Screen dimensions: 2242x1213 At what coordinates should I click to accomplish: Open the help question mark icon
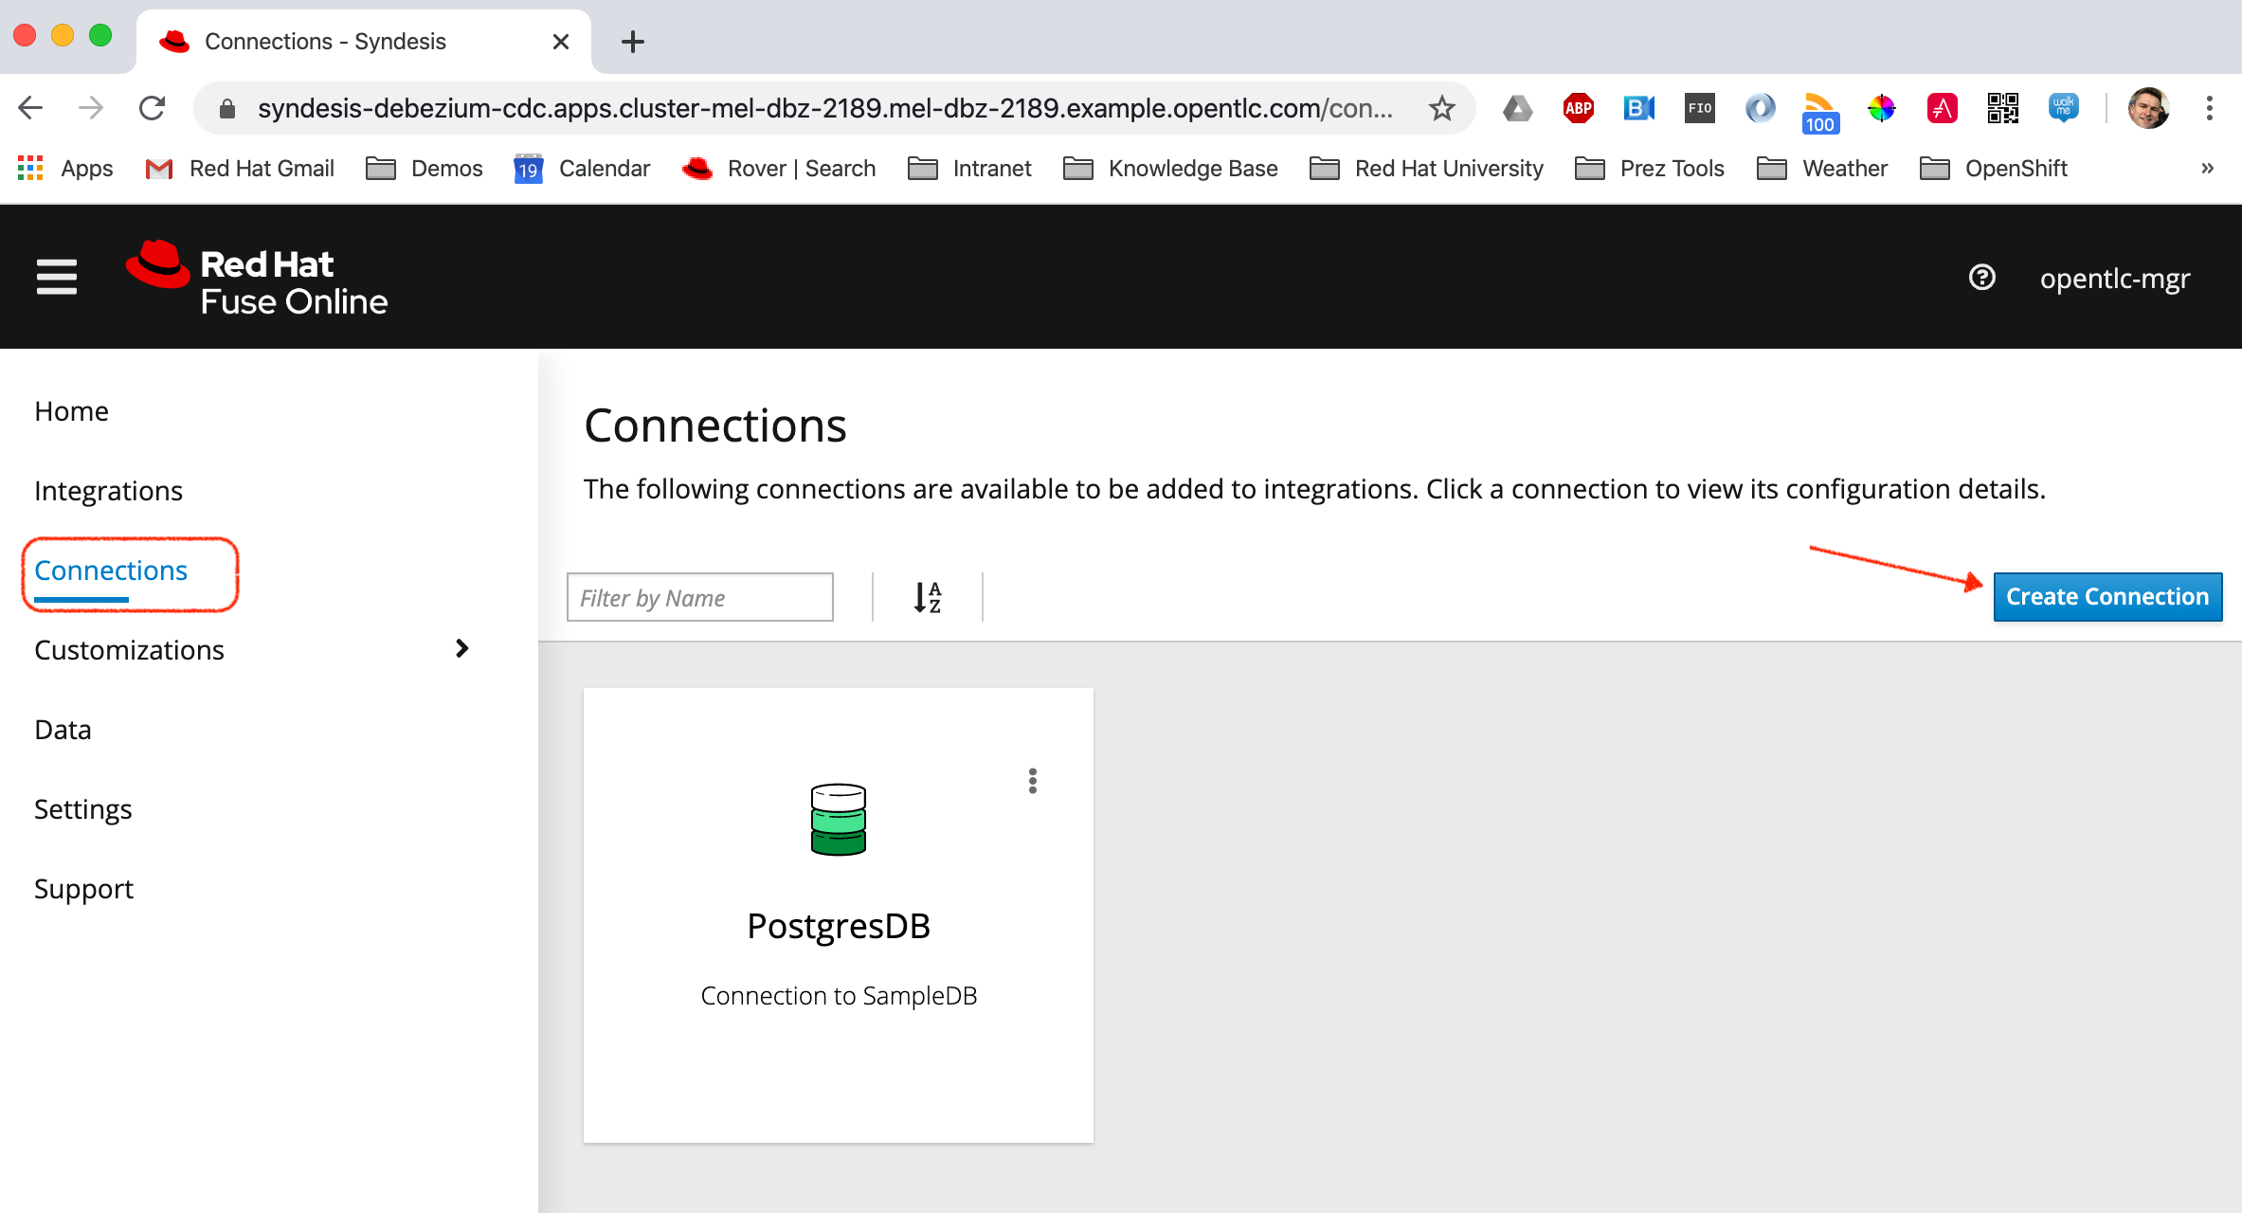(x=1981, y=278)
